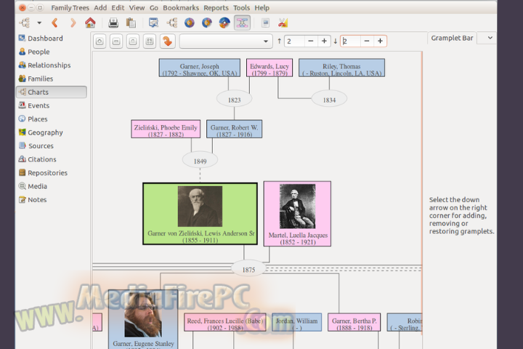Click the first zoom button above the graph
Image resolution: width=523 pixels, height=349 pixels.
pos(100,41)
